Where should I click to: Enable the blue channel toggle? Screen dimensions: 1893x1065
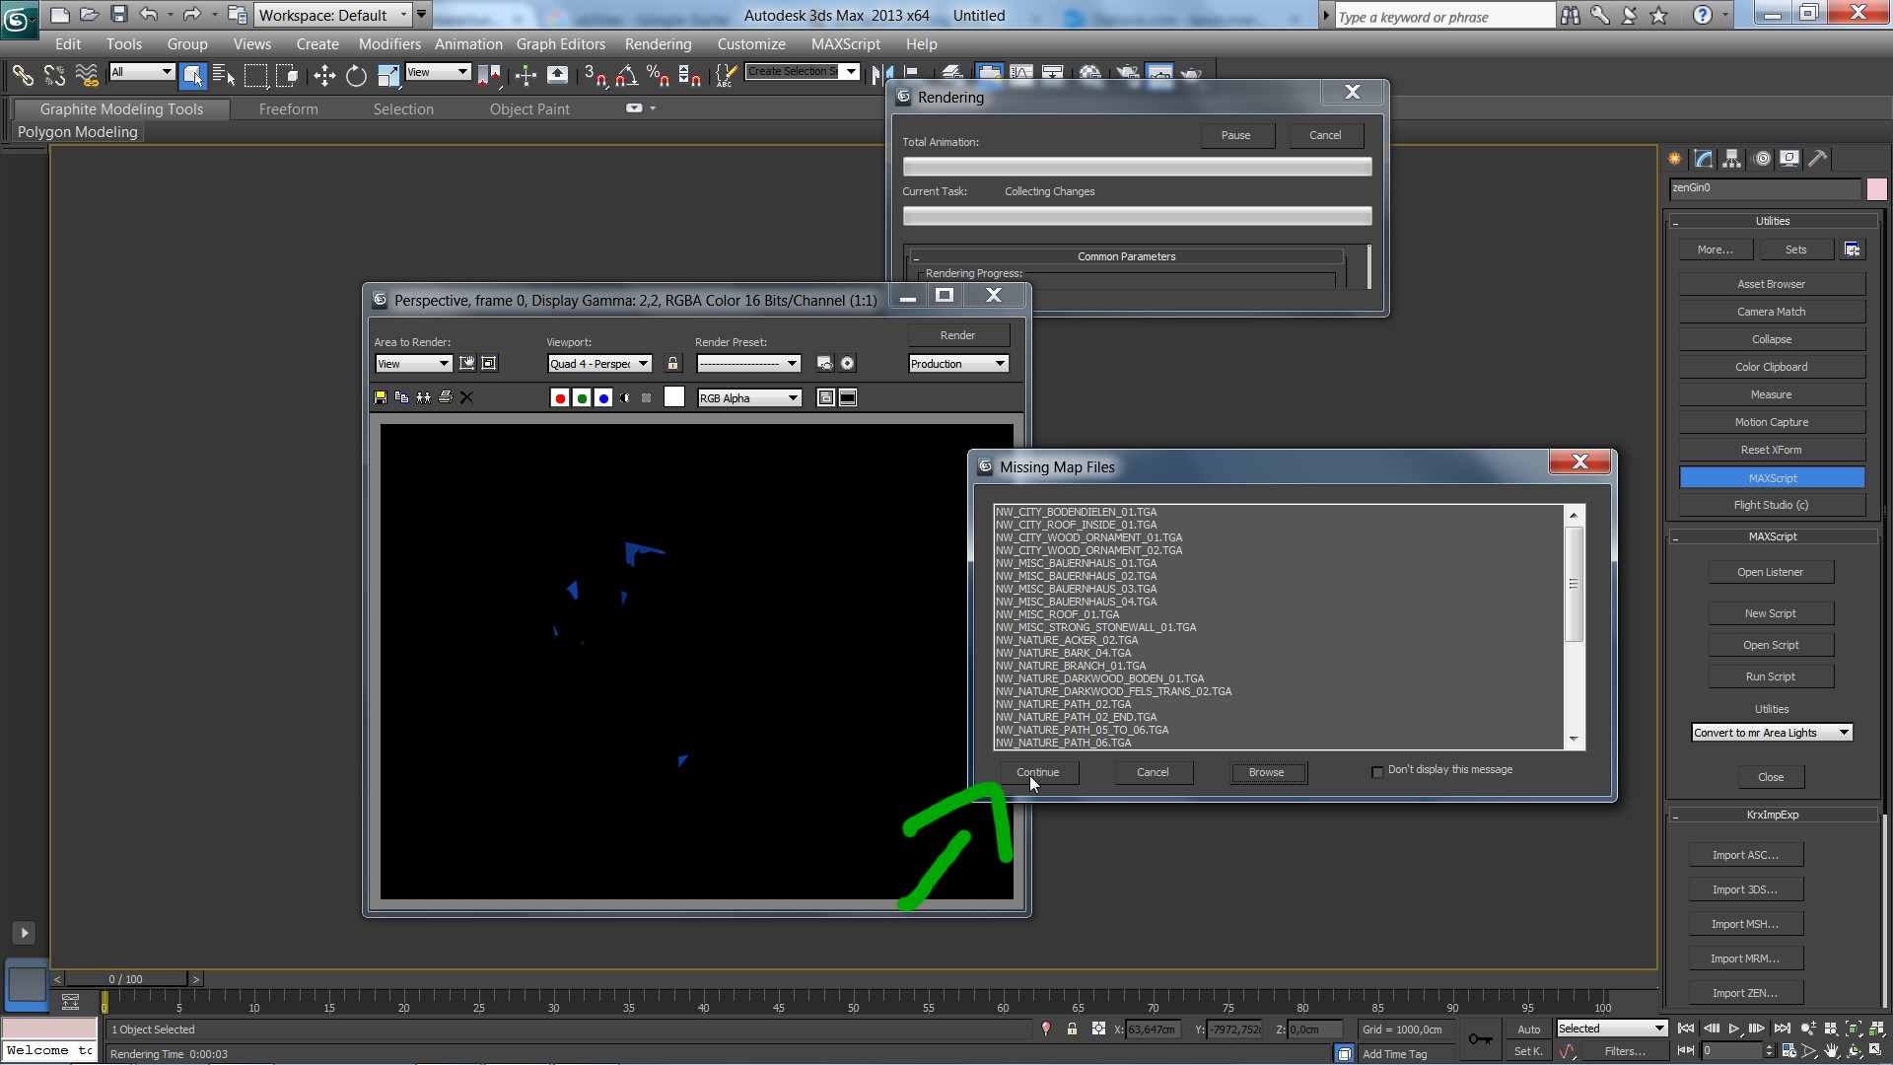click(603, 398)
